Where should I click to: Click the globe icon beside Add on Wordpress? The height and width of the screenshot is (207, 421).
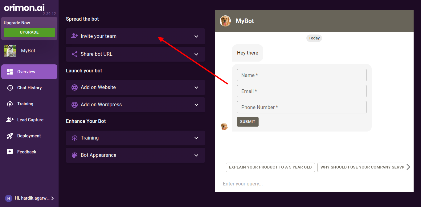(75, 105)
